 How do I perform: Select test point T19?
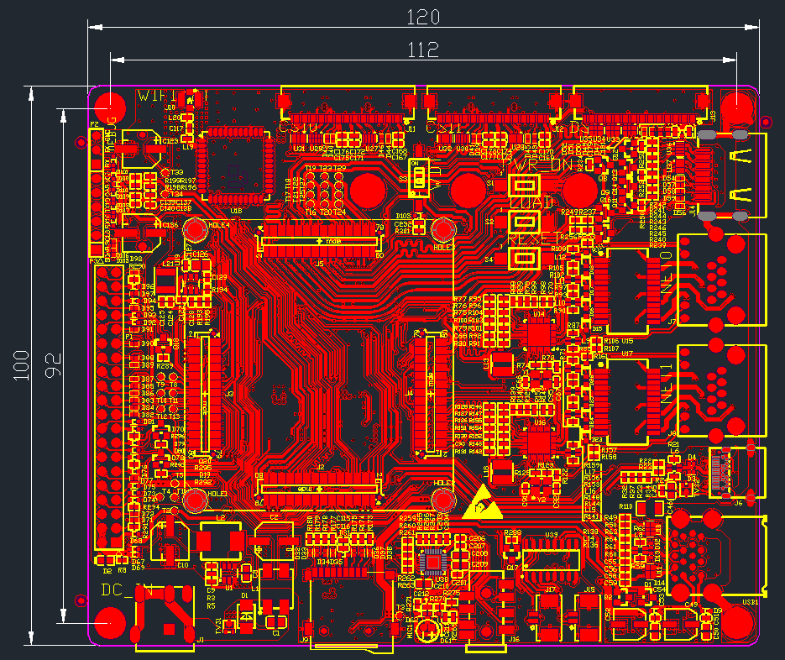311,175
